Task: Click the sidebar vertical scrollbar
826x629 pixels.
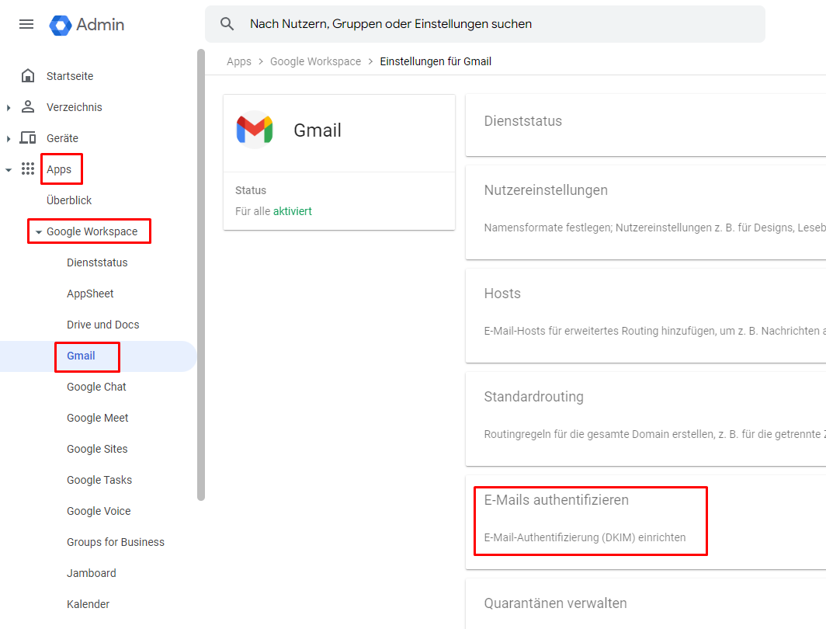Action: click(201, 274)
